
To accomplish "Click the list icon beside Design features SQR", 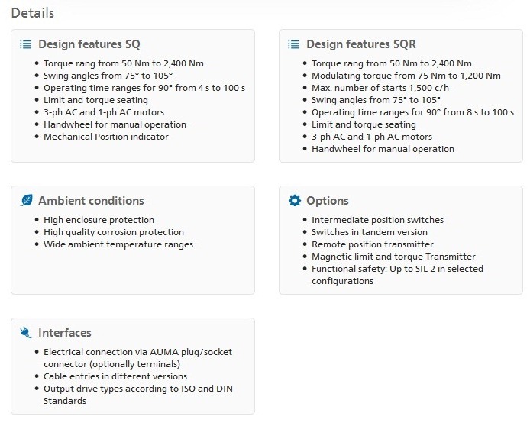I will click(x=293, y=44).
